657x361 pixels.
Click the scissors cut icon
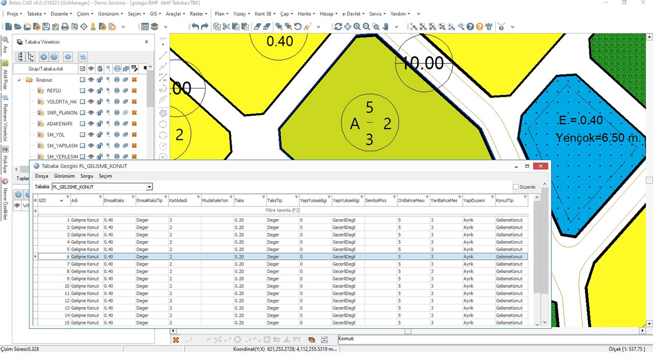coord(226,27)
